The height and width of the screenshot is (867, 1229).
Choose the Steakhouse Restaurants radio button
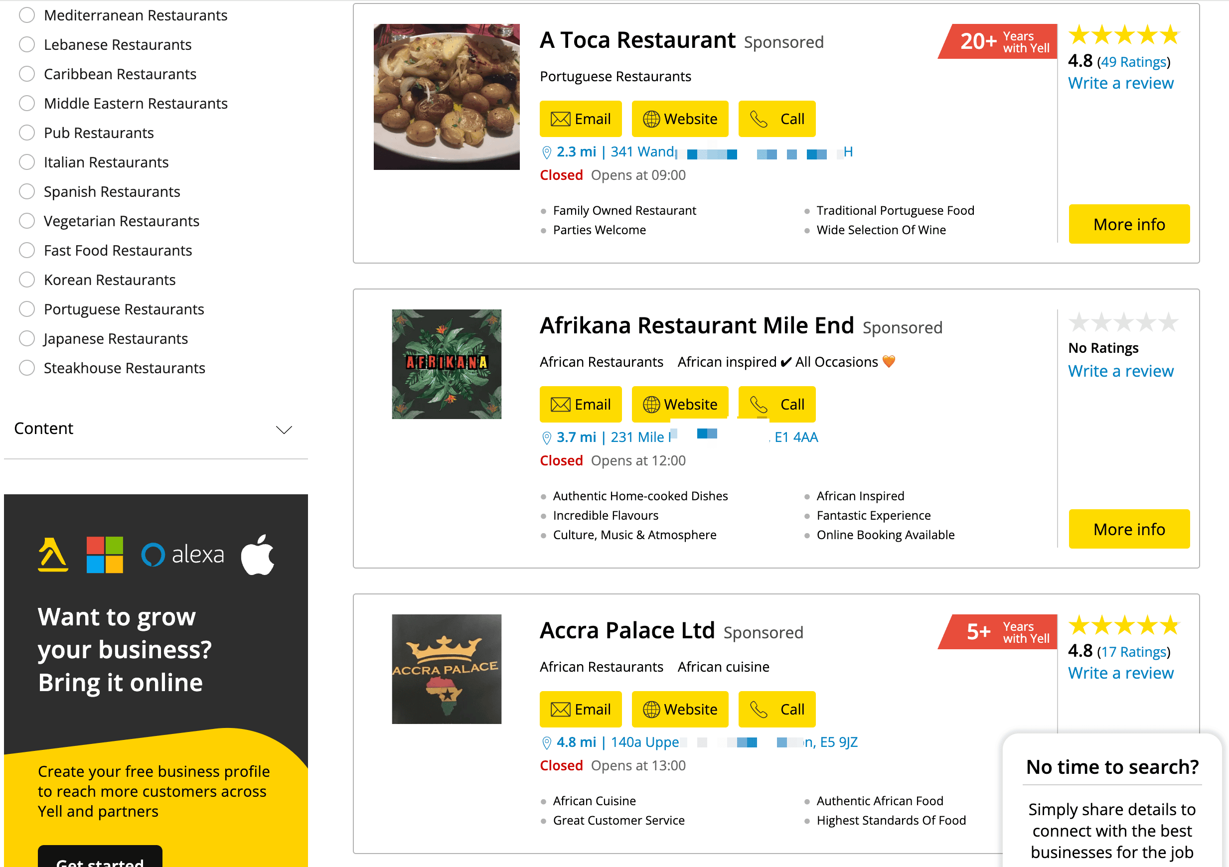point(27,368)
